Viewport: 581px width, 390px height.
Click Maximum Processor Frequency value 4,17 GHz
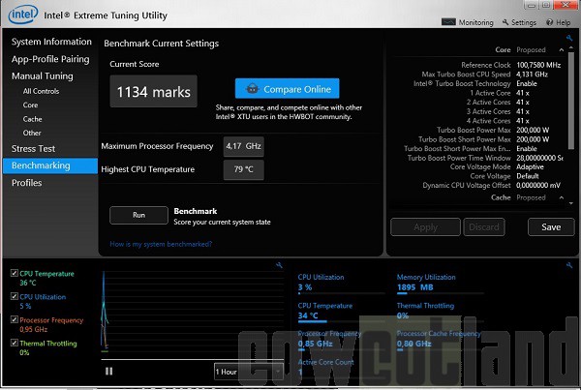pyautogui.click(x=243, y=146)
